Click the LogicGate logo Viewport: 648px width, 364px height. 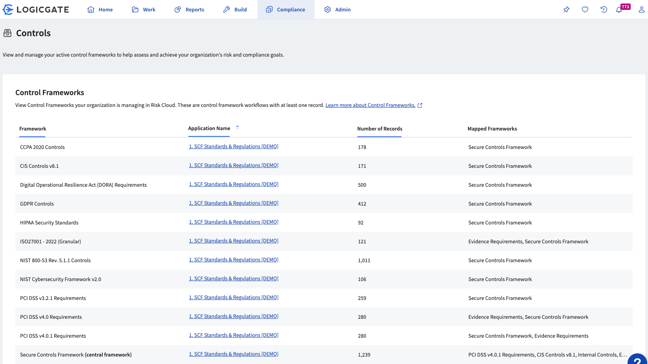click(x=36, y=9)
